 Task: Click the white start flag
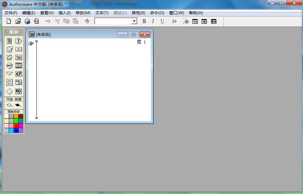coord(10,105)
